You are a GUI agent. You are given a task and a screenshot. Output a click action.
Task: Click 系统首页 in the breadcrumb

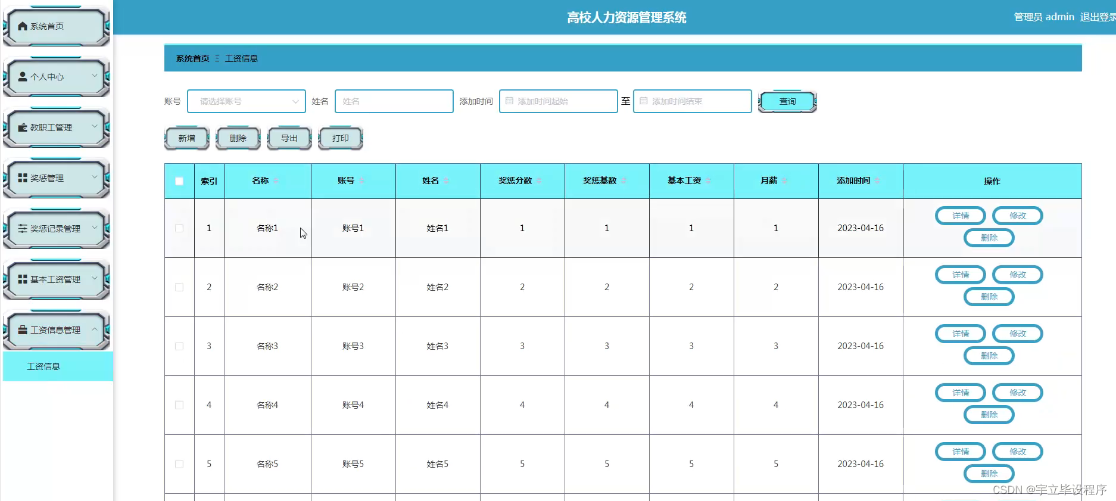[192, 58]
